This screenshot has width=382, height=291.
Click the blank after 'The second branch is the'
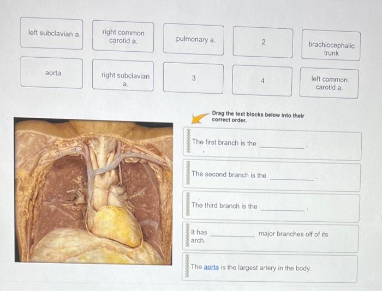(292, 177)
